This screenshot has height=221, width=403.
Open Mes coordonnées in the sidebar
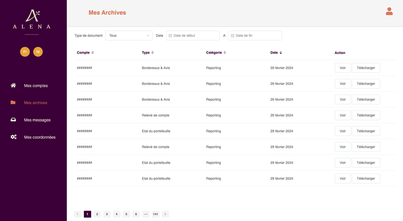click(39, 137)
